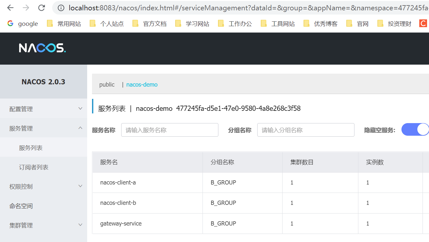Image resolution: width=429 pixels, height=242 pixels.
Task: Click the site info icon in address bar
Action: pyautogui.click(x=61, y=8)
